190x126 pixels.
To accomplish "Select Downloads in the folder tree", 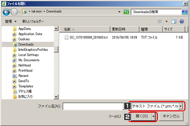I will (x=26, y=44).
